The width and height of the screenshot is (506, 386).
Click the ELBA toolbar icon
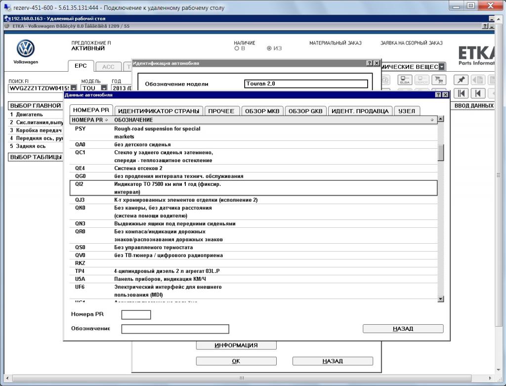pos(405,80)
